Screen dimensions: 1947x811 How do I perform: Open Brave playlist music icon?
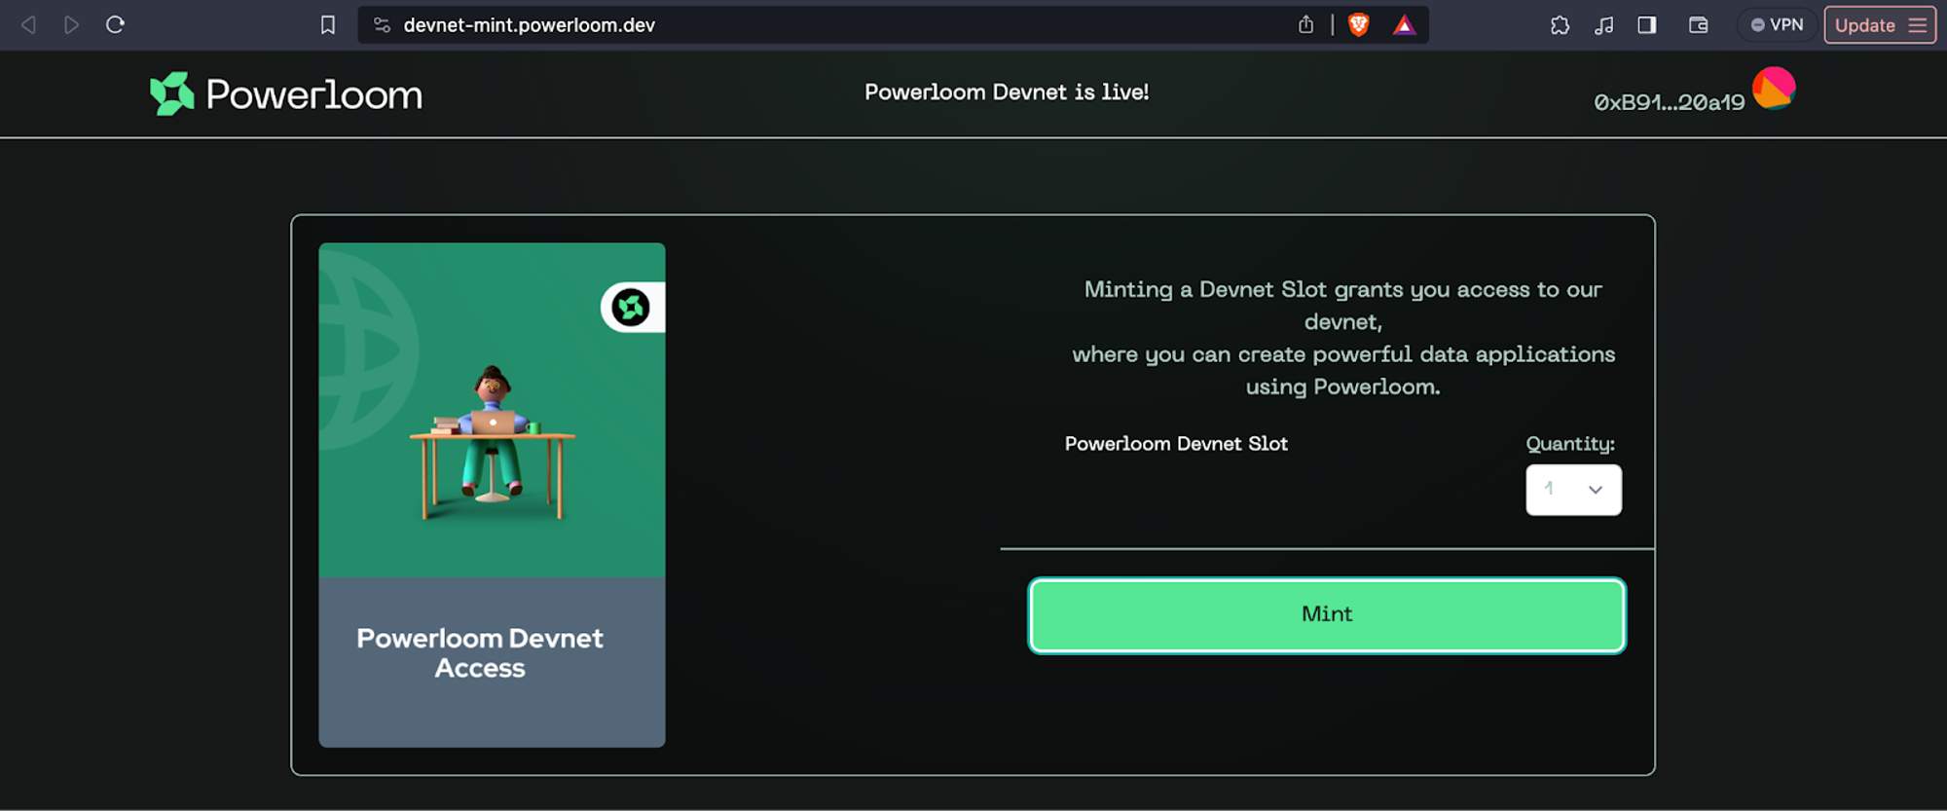[x=1603, y=25]
